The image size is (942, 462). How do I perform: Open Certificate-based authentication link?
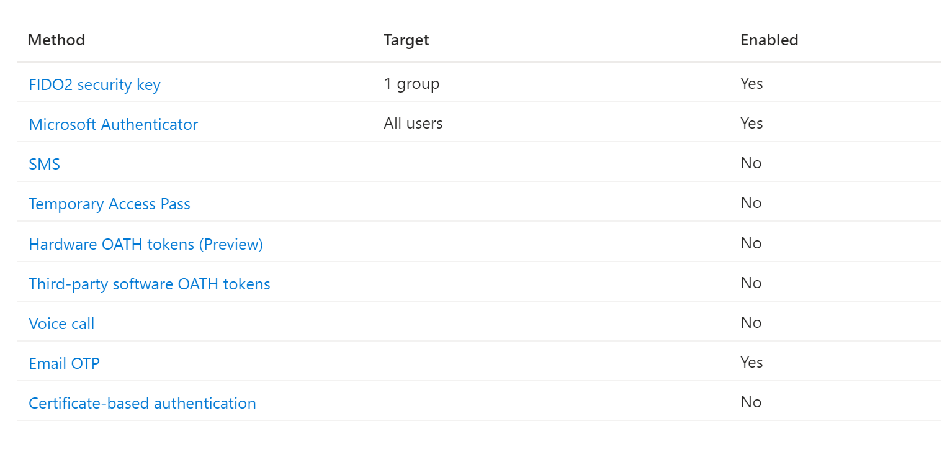(x=142, y=403)
